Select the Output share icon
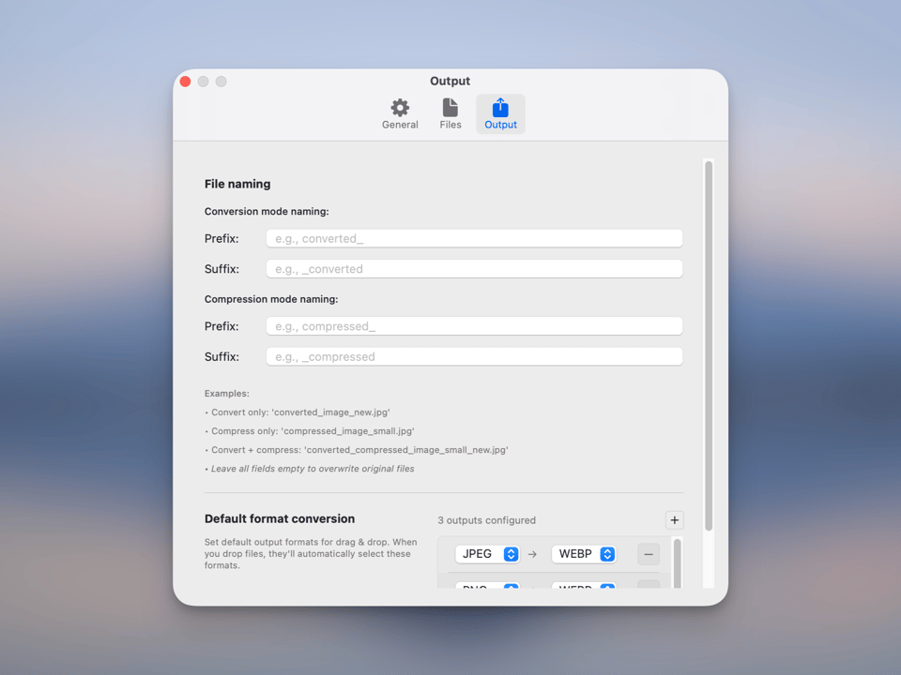This screenshot has height=675, width=901. pos(500,108)
